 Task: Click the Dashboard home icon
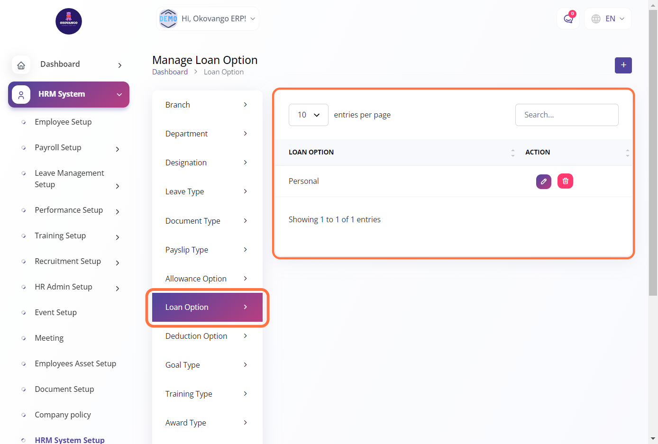(x=21, y=65)
